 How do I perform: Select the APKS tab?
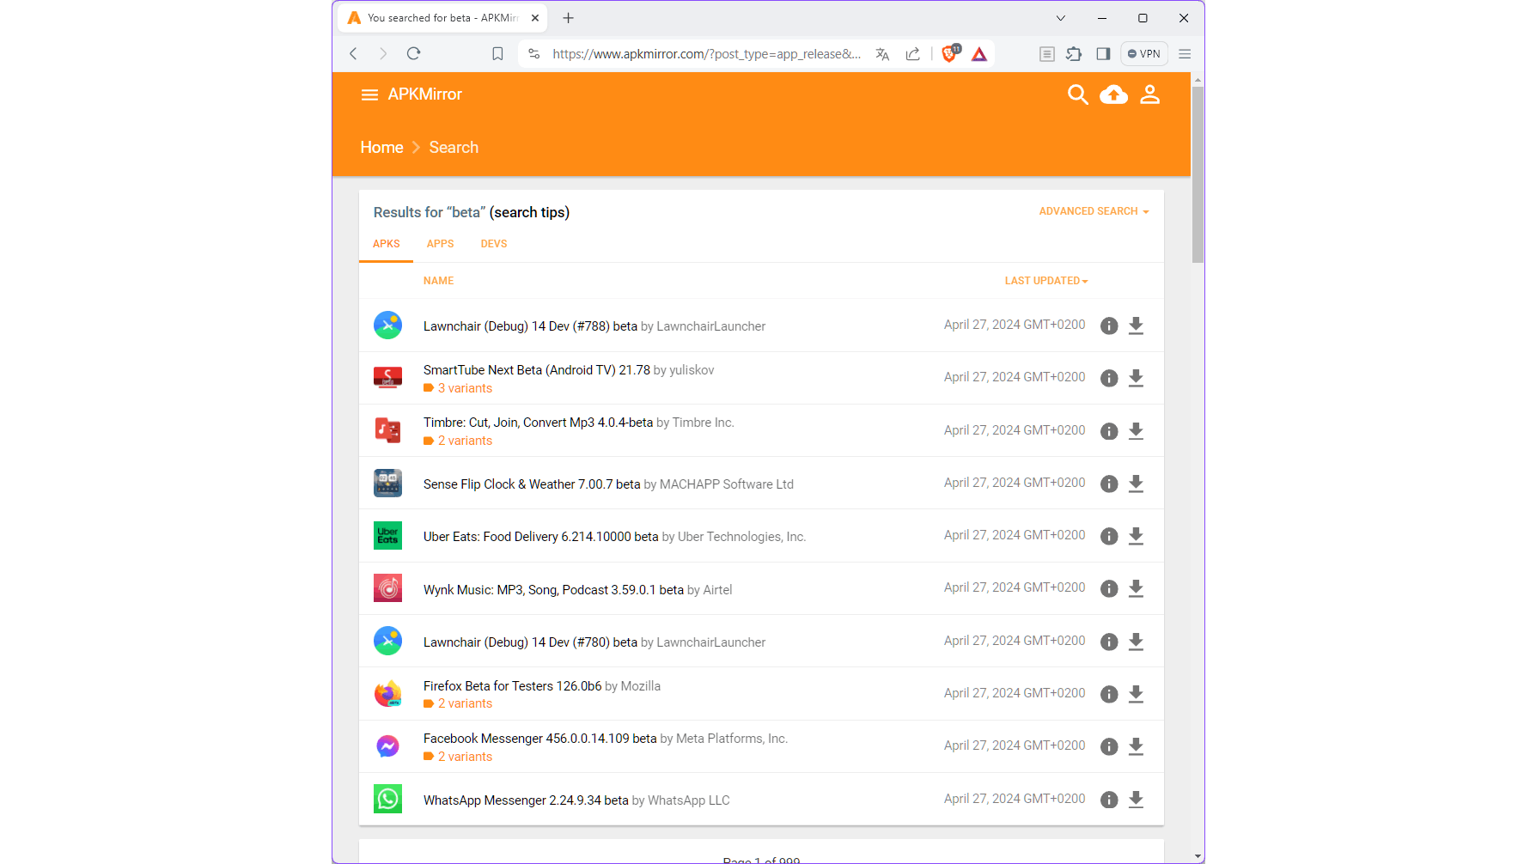click(x=386, y=244)
